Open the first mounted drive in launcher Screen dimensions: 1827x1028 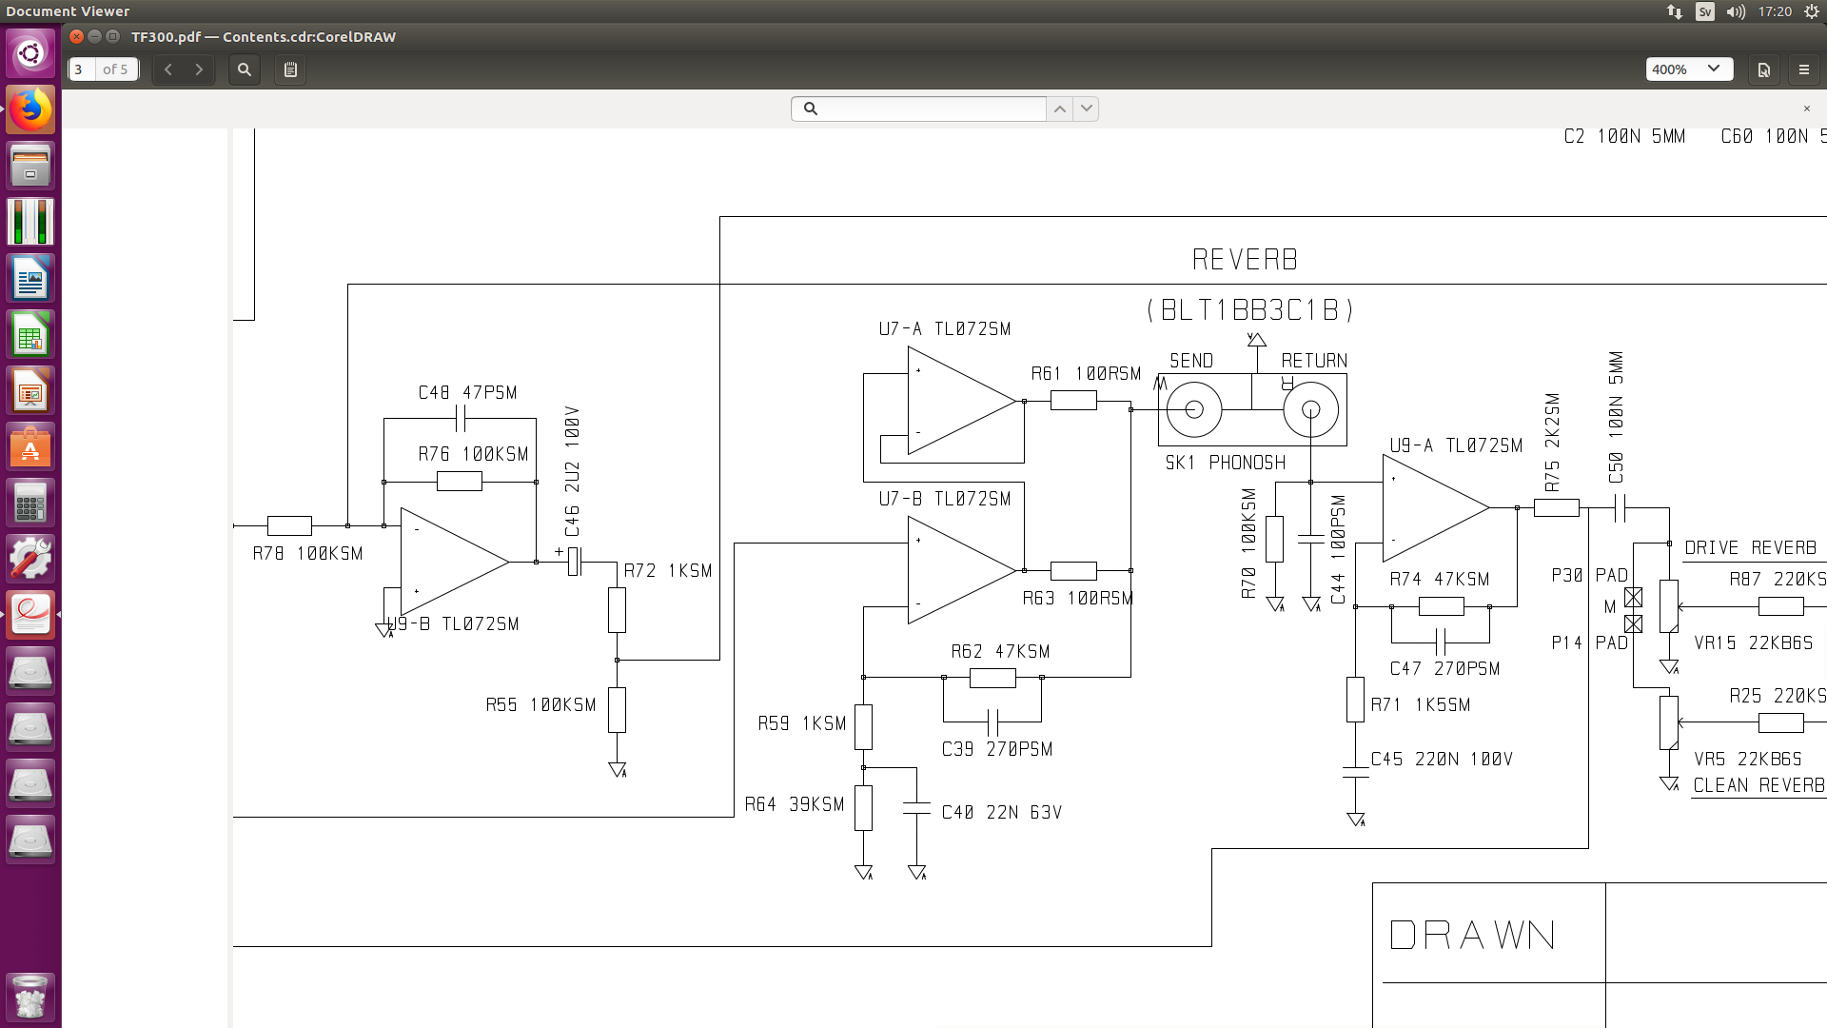click(x=30, y=672)
